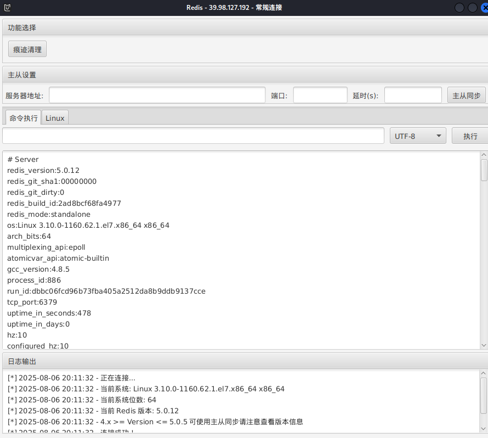Click the run_id:dbbc06fcd96b73 line
This screenshot has width=488, height=438.
106,291
